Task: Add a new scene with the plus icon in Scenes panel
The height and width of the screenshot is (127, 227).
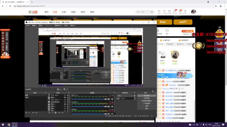Action: click(x=26, y=113)
